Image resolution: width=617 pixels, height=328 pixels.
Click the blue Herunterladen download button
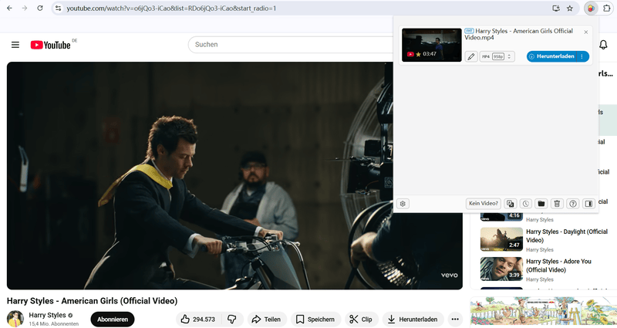tap(551, 56)
